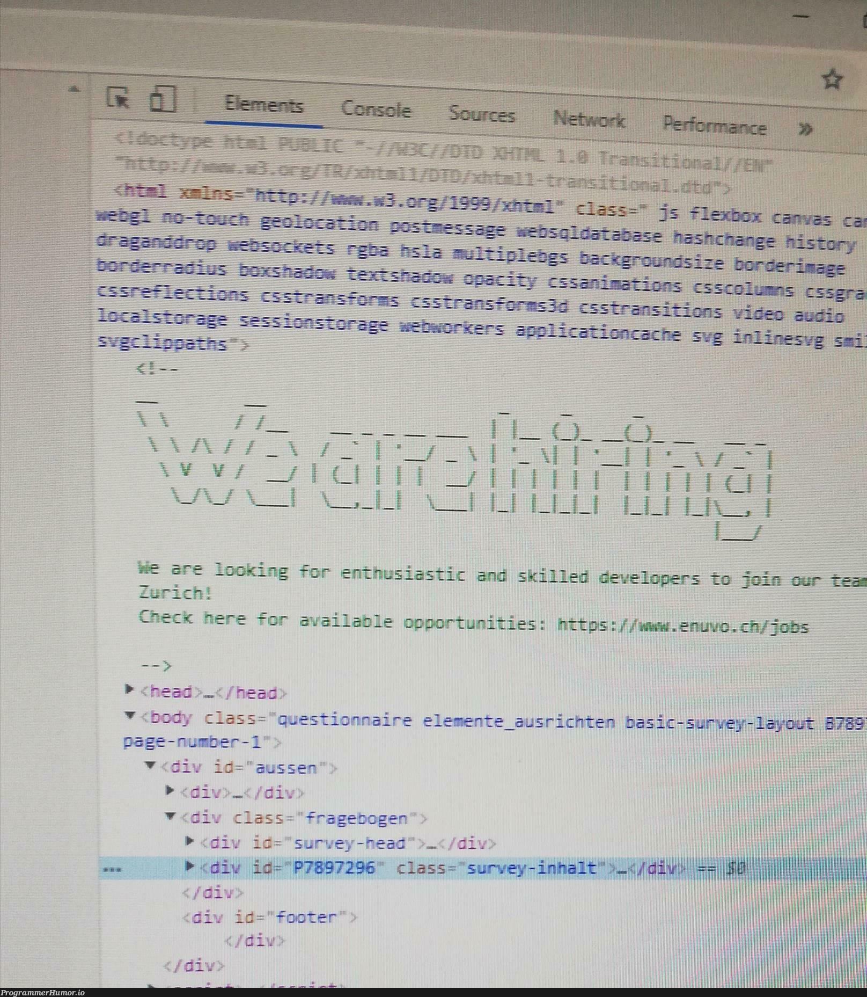Select the closing </div> after the footer line
Image resolution: width=867 pixels, height=997 pixels.
255,941
